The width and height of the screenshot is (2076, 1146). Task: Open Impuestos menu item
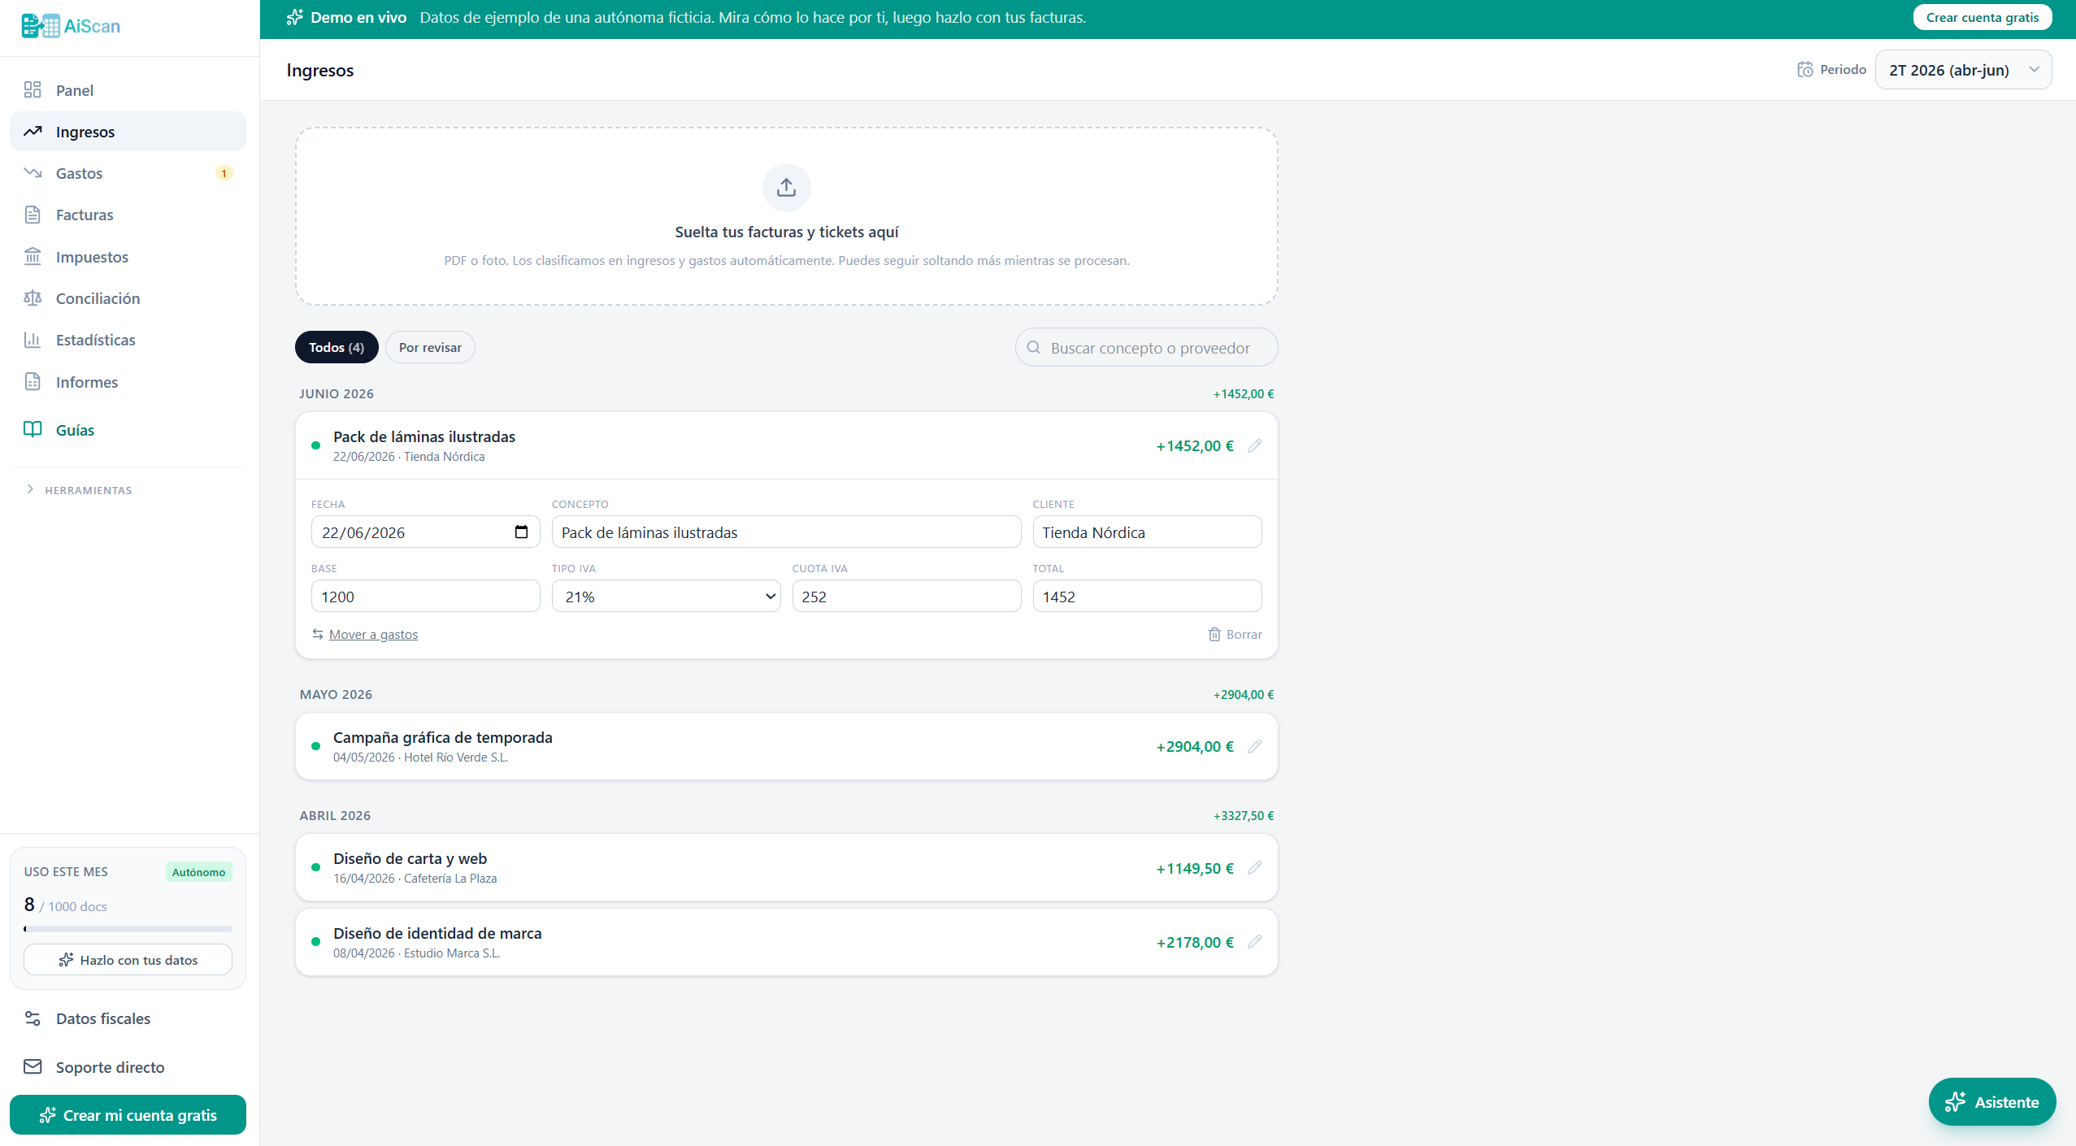coord(128,256)
